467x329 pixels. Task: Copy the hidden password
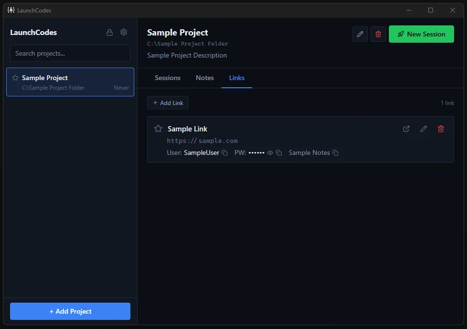click(x=279, y=153)
